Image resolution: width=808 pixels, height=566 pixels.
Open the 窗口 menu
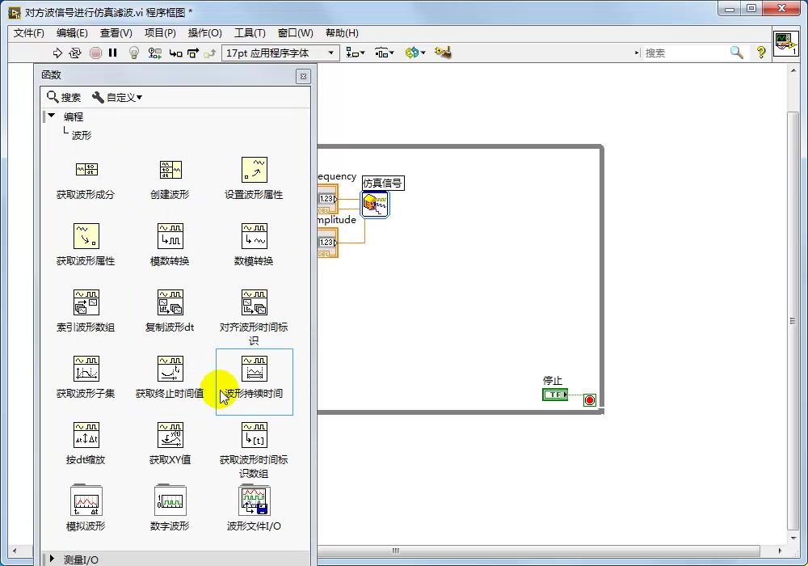(294, 32)
